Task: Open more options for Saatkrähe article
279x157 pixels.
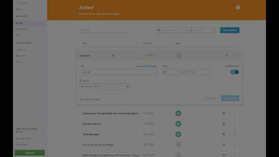Action: tap(237, 56)
